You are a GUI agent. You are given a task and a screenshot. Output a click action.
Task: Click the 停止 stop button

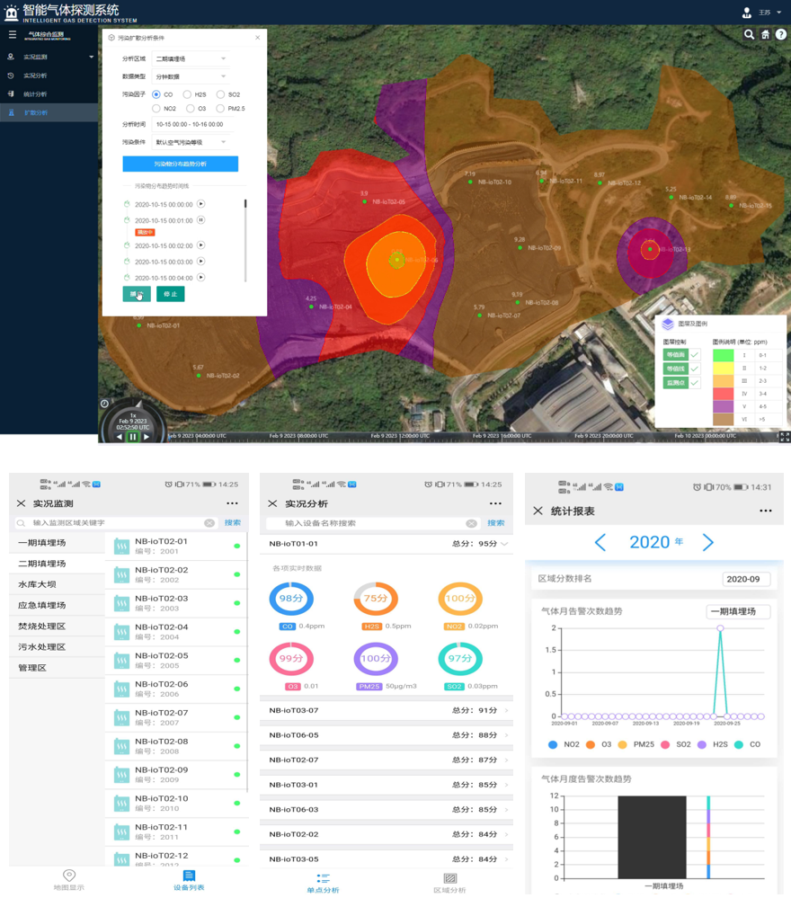[170, 294]
